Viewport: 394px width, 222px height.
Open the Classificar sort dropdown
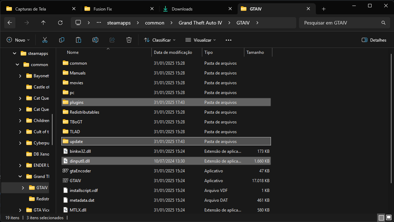(160, 40)
